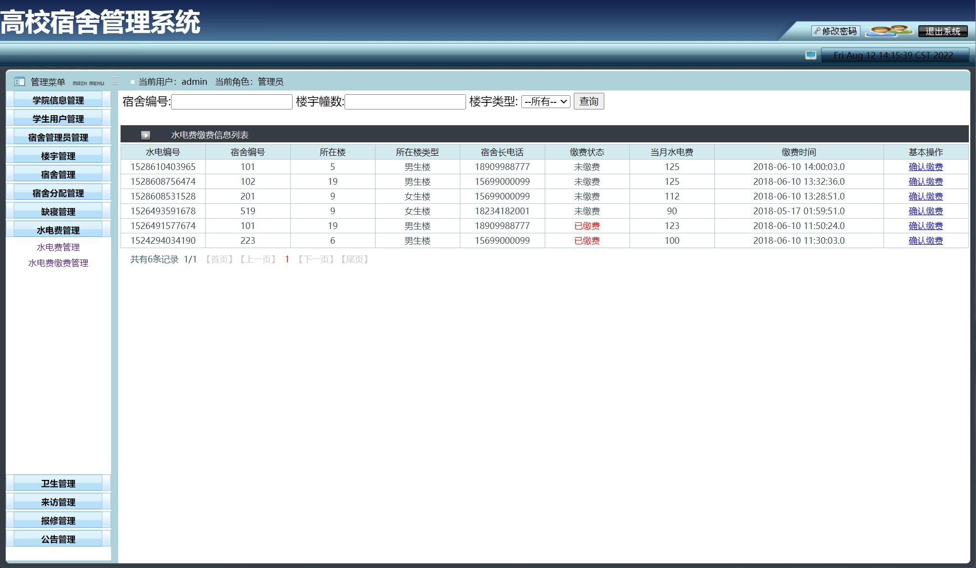
Task: Collapse the 水电费管理 menu header
Action: [58, 230]
